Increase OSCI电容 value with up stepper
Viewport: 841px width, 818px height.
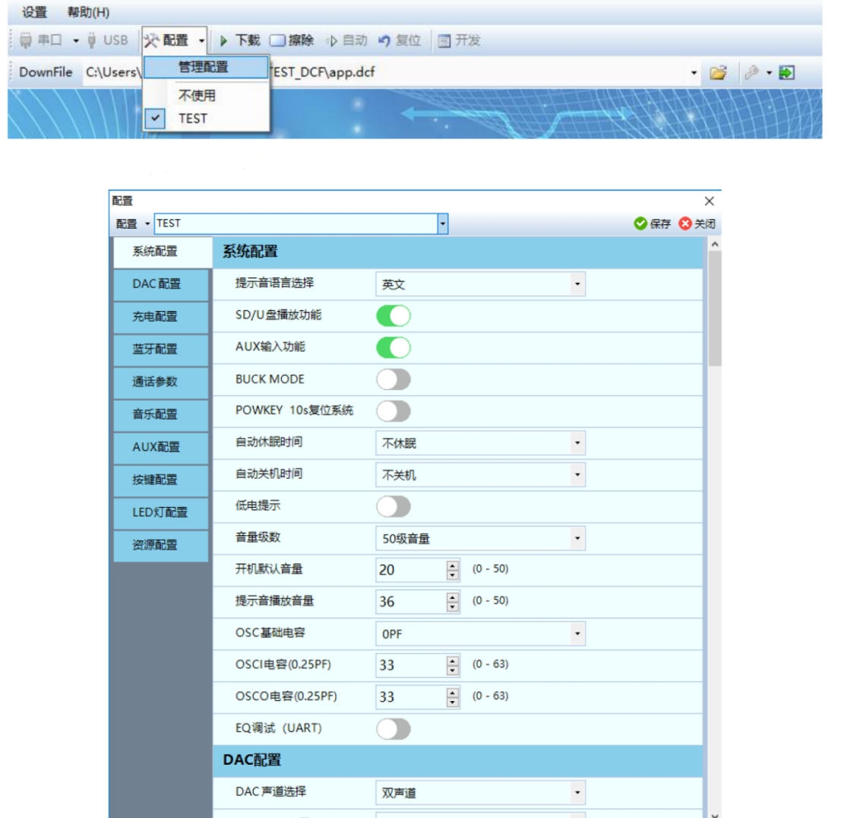(453, 661)
